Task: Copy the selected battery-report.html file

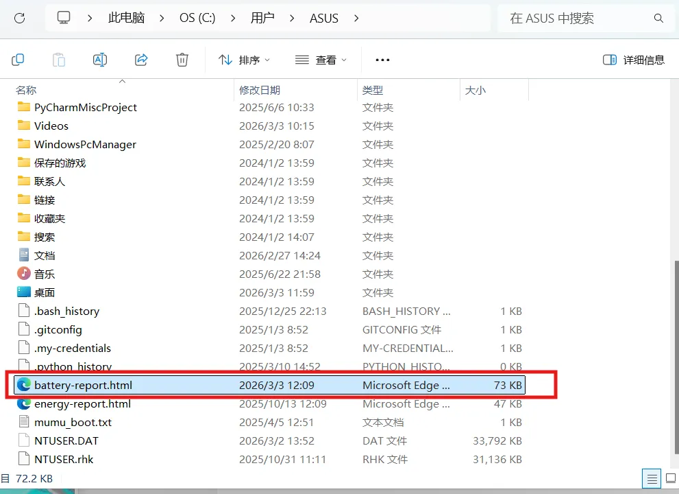Action: (x=18, y=60)
